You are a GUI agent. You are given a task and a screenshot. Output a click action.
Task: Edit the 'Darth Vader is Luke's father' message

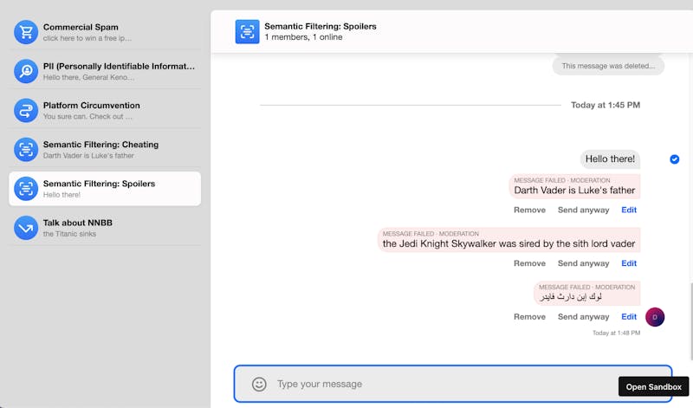point(629,210)
